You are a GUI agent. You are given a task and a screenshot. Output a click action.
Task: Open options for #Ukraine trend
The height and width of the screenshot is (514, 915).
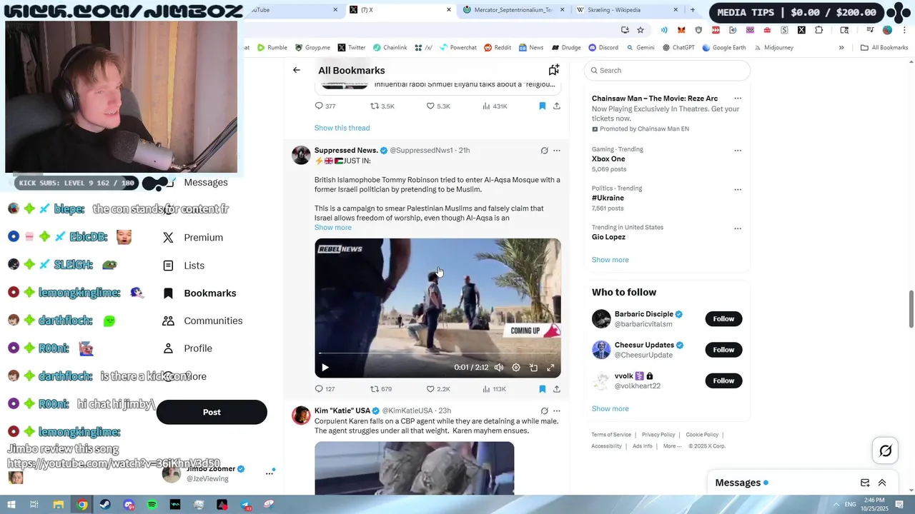click(738, 190)
